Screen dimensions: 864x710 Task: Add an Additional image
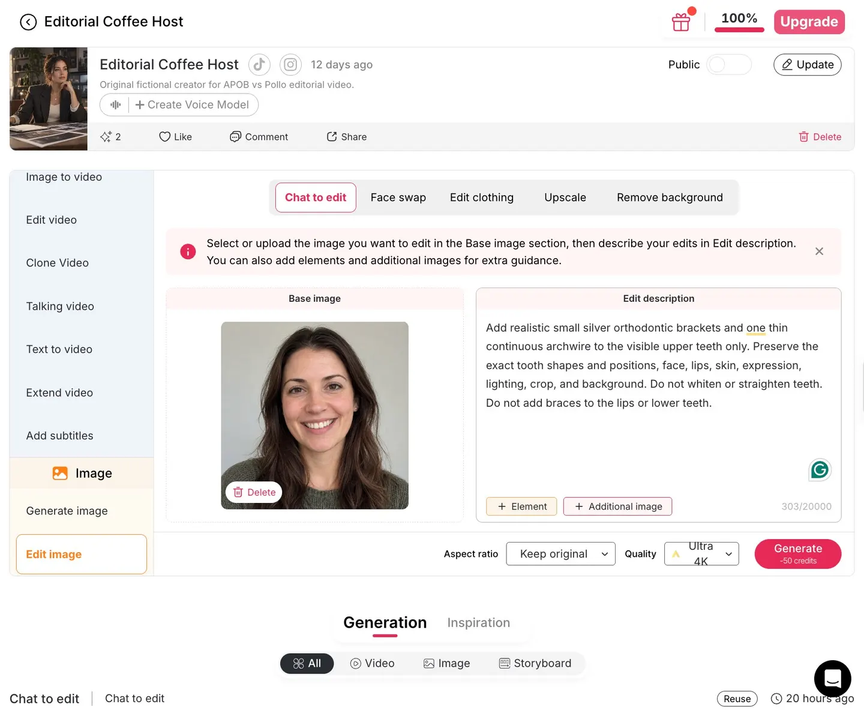click(x=617, y=507)
